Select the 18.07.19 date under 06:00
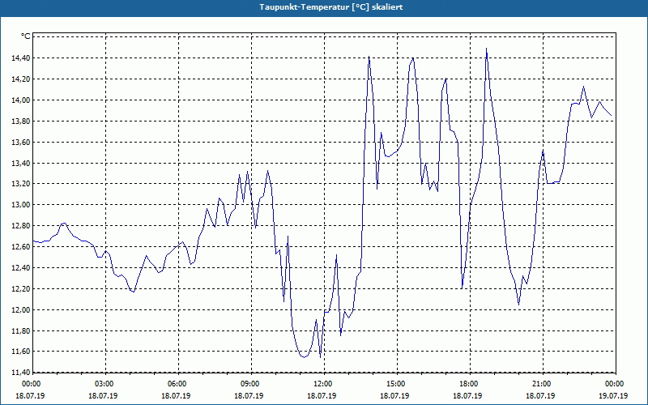The width and height of the screenshot is (648, 405). 176,395
